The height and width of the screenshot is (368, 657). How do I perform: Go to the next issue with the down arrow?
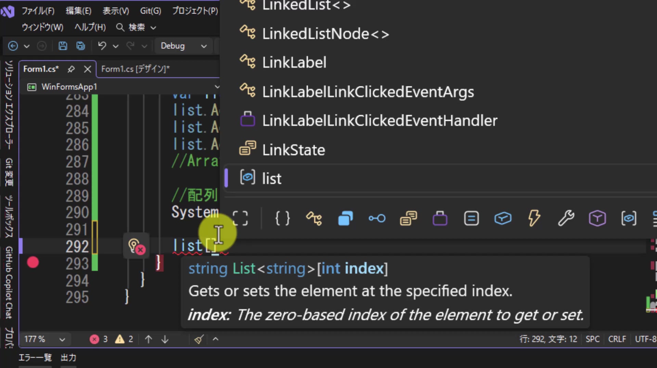[x=165, y=339]
